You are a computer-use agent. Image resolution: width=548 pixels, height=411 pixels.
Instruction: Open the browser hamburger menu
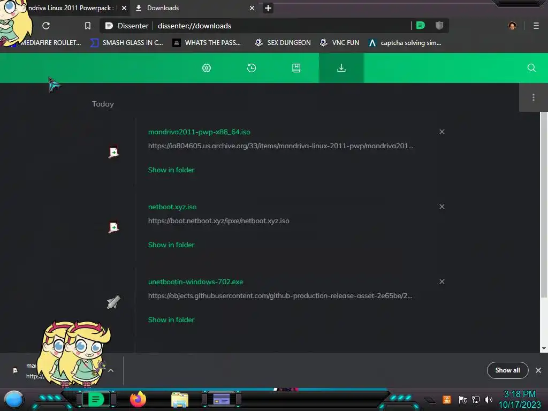pos(536,26)
